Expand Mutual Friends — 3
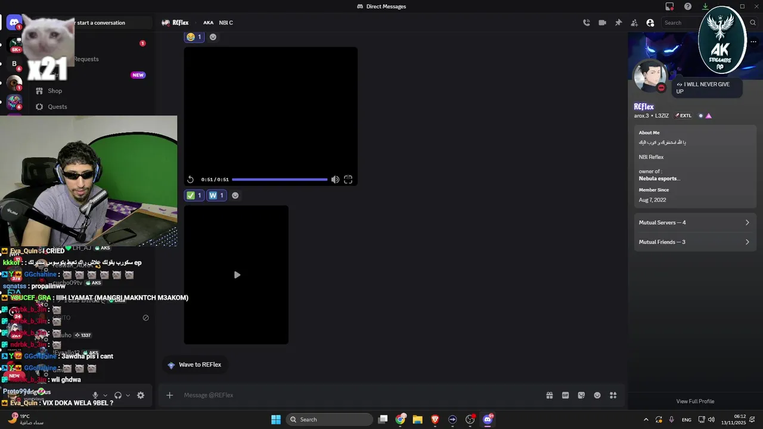The image size is (763, 429). (x=695, y=242)
